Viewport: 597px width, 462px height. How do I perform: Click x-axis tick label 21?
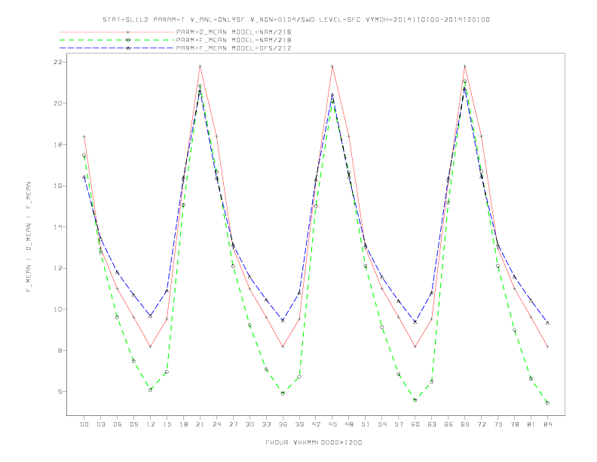click(201, 424)
